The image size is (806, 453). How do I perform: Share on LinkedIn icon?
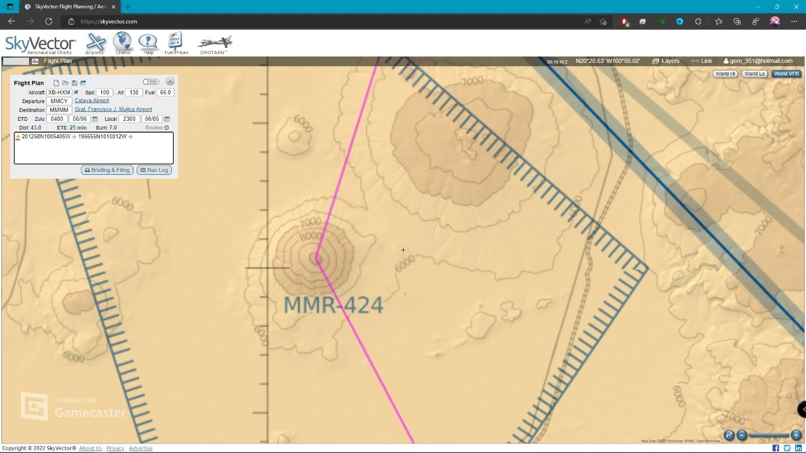point(798,448)
